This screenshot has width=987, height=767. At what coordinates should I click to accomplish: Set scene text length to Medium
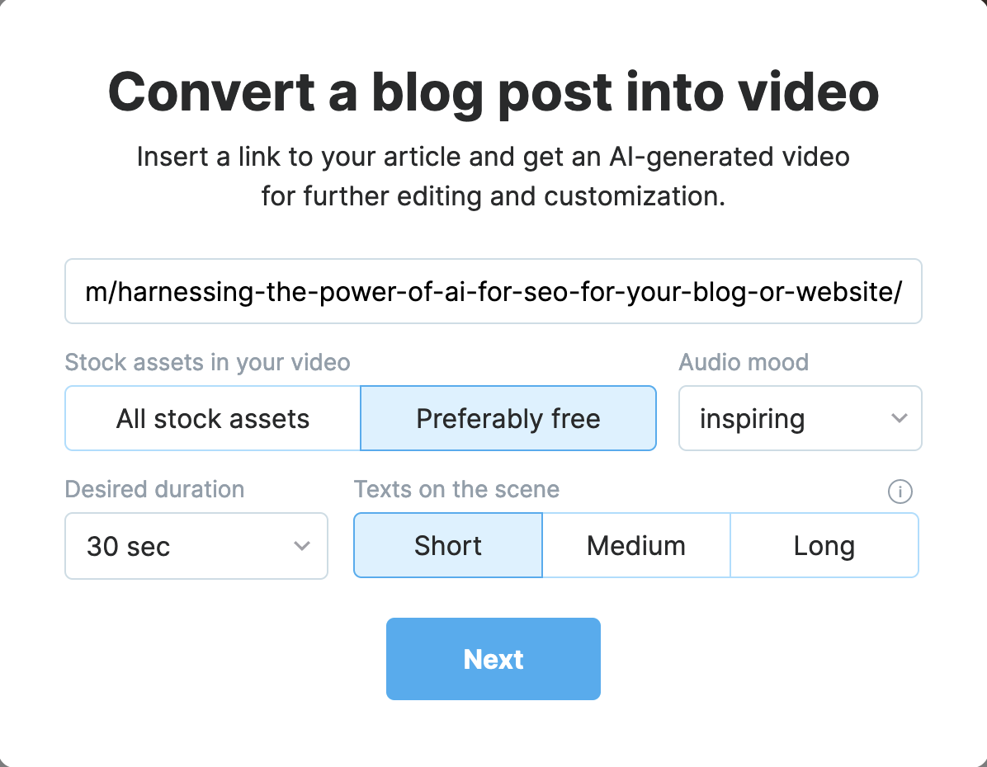[636, 546]
